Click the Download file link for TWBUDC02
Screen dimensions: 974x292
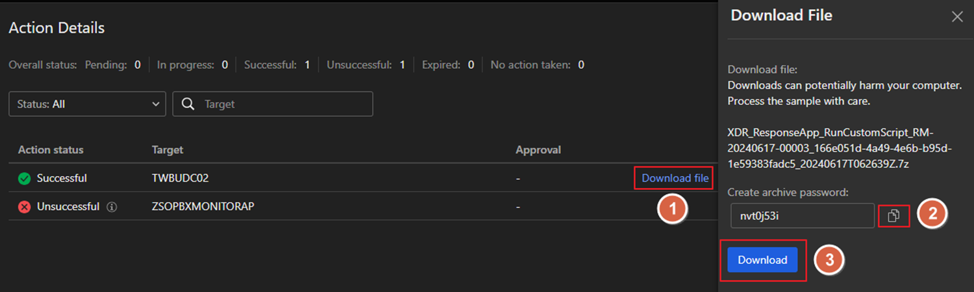pyautogui.click(x=675, y=178)
